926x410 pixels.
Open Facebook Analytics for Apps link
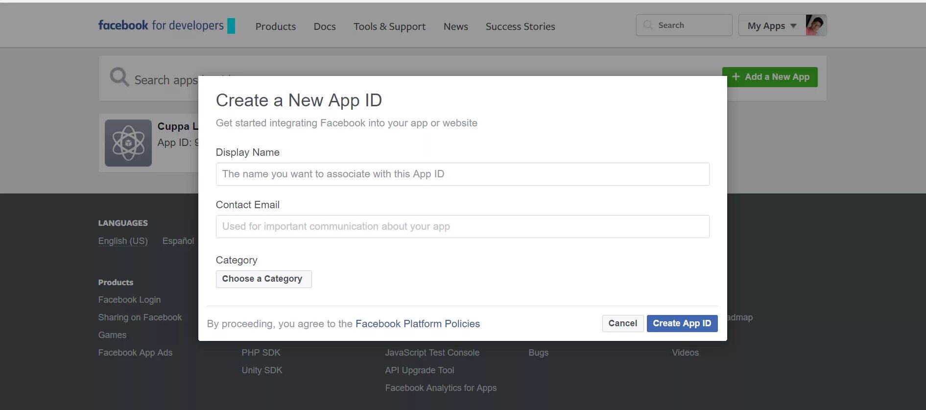[441, 388]
